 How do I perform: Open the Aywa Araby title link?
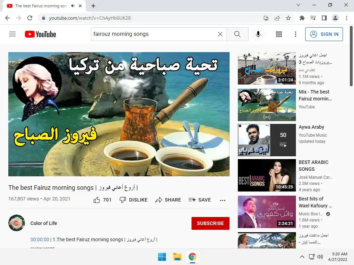point(311,127)
